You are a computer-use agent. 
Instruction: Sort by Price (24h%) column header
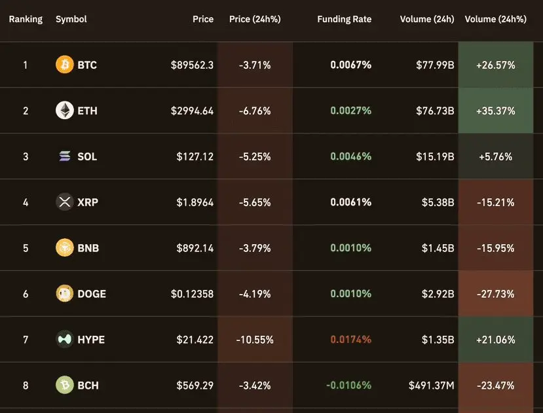coord(255,19)
